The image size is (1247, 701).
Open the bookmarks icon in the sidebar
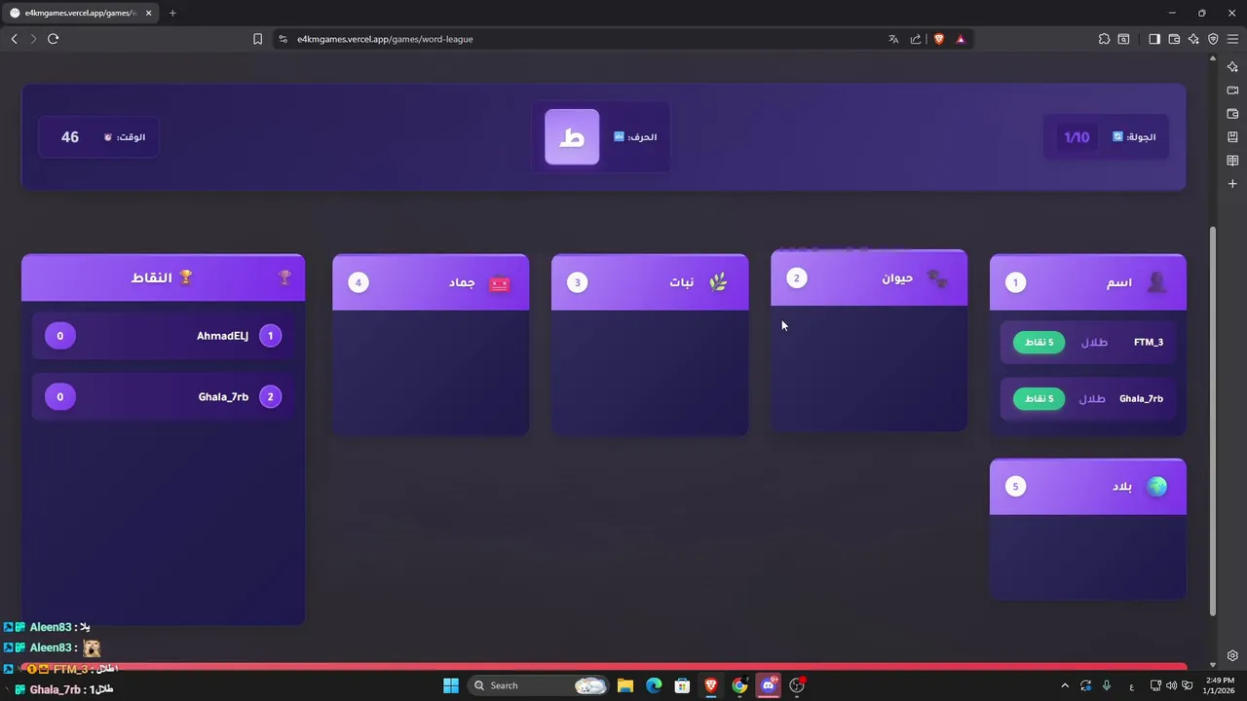[1232, 137]
